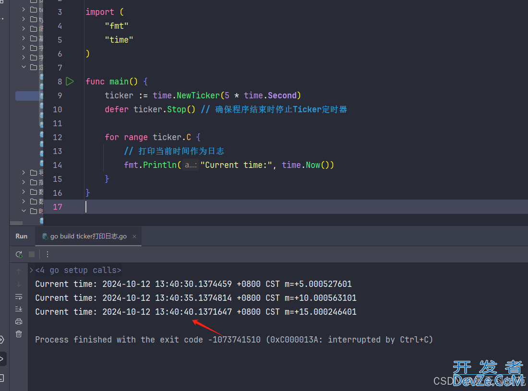Click the comment 打印当前时间作为日志
Screen dimensions: 528x391
tap(174, 151)
